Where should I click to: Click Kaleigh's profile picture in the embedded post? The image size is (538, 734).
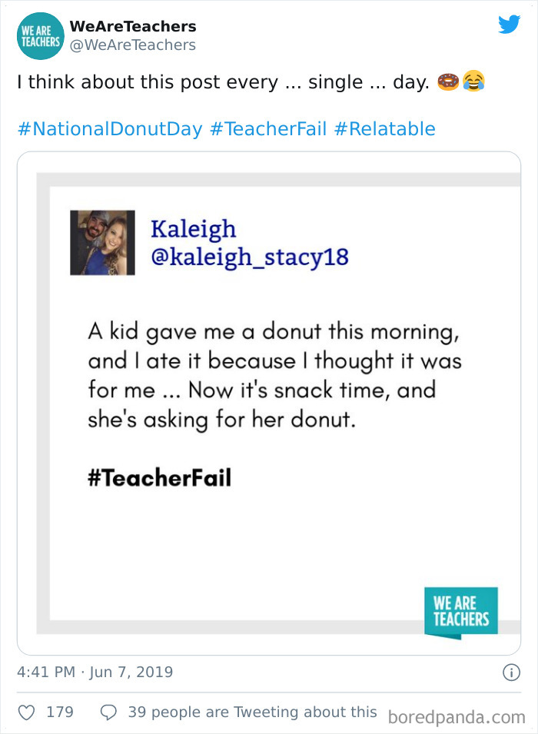coord(102,242)
